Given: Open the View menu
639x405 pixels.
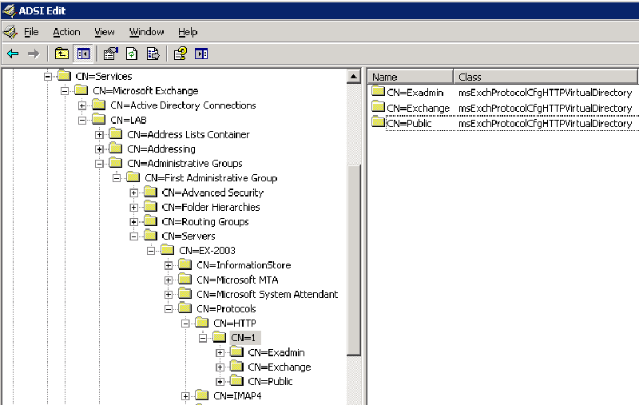Looking at the screenshot, I should pos(105,32).
